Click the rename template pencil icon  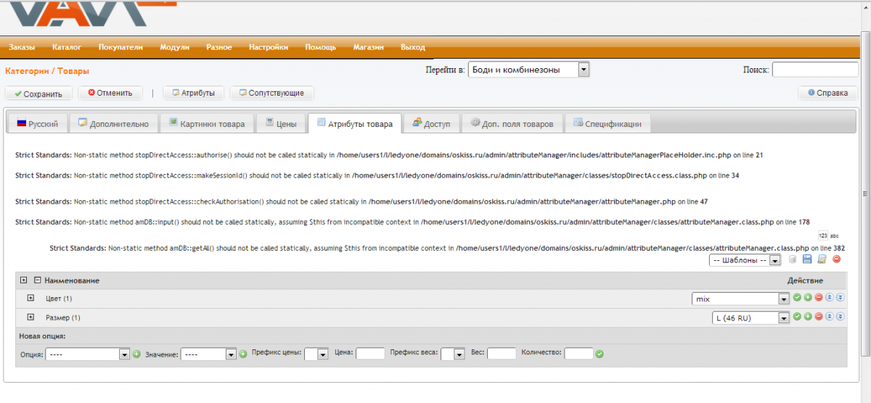click(822, 259)
